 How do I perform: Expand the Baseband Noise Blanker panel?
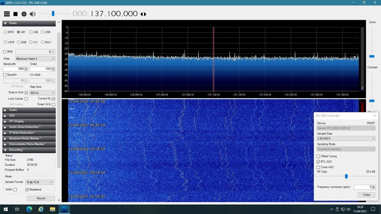[x=29, y=138]
